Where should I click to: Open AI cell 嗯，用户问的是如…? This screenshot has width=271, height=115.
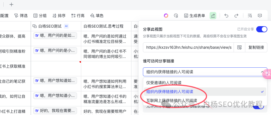55,36
